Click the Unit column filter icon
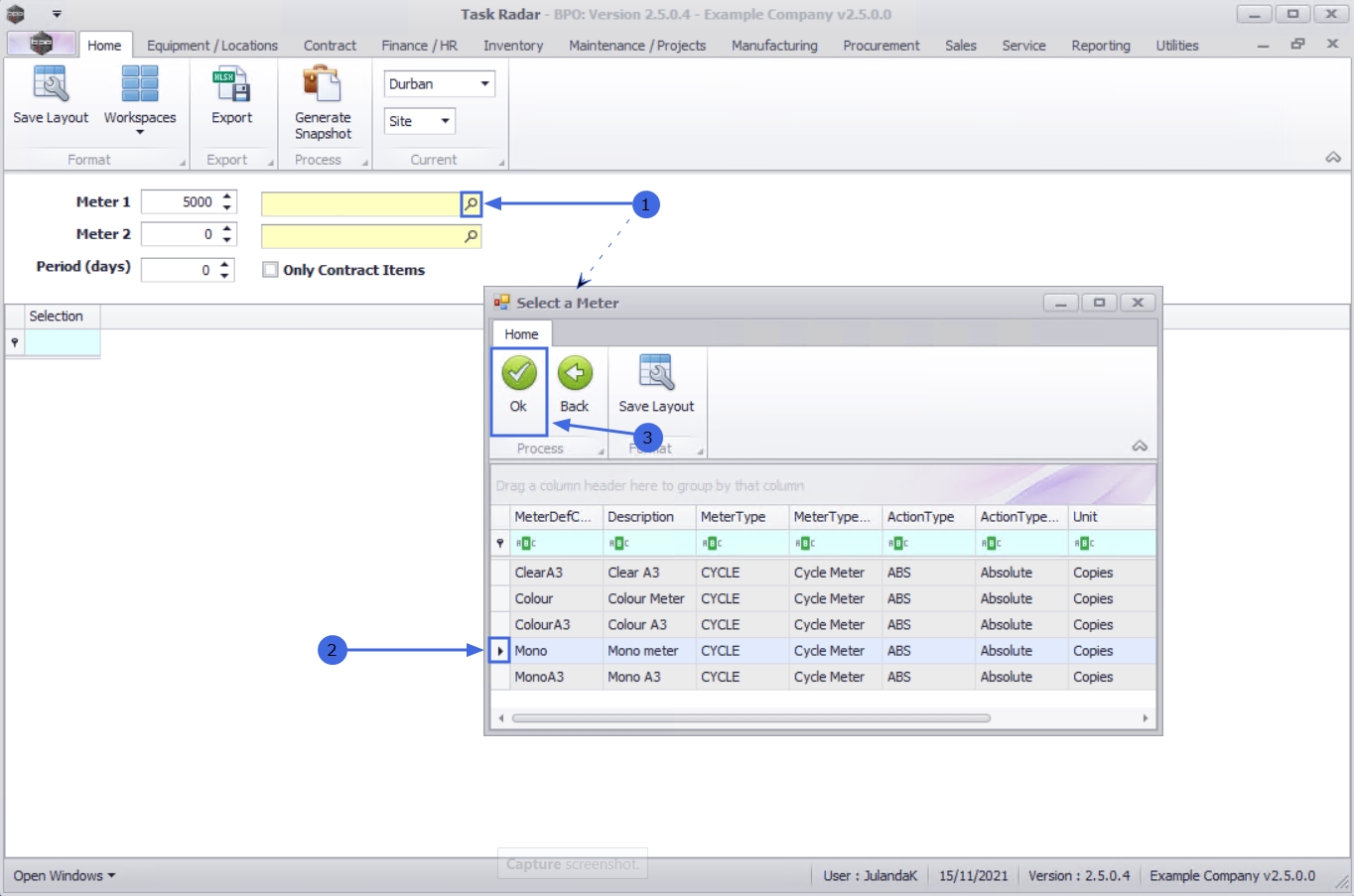Screen dimensions: 1354x896 coord(1084,543)
